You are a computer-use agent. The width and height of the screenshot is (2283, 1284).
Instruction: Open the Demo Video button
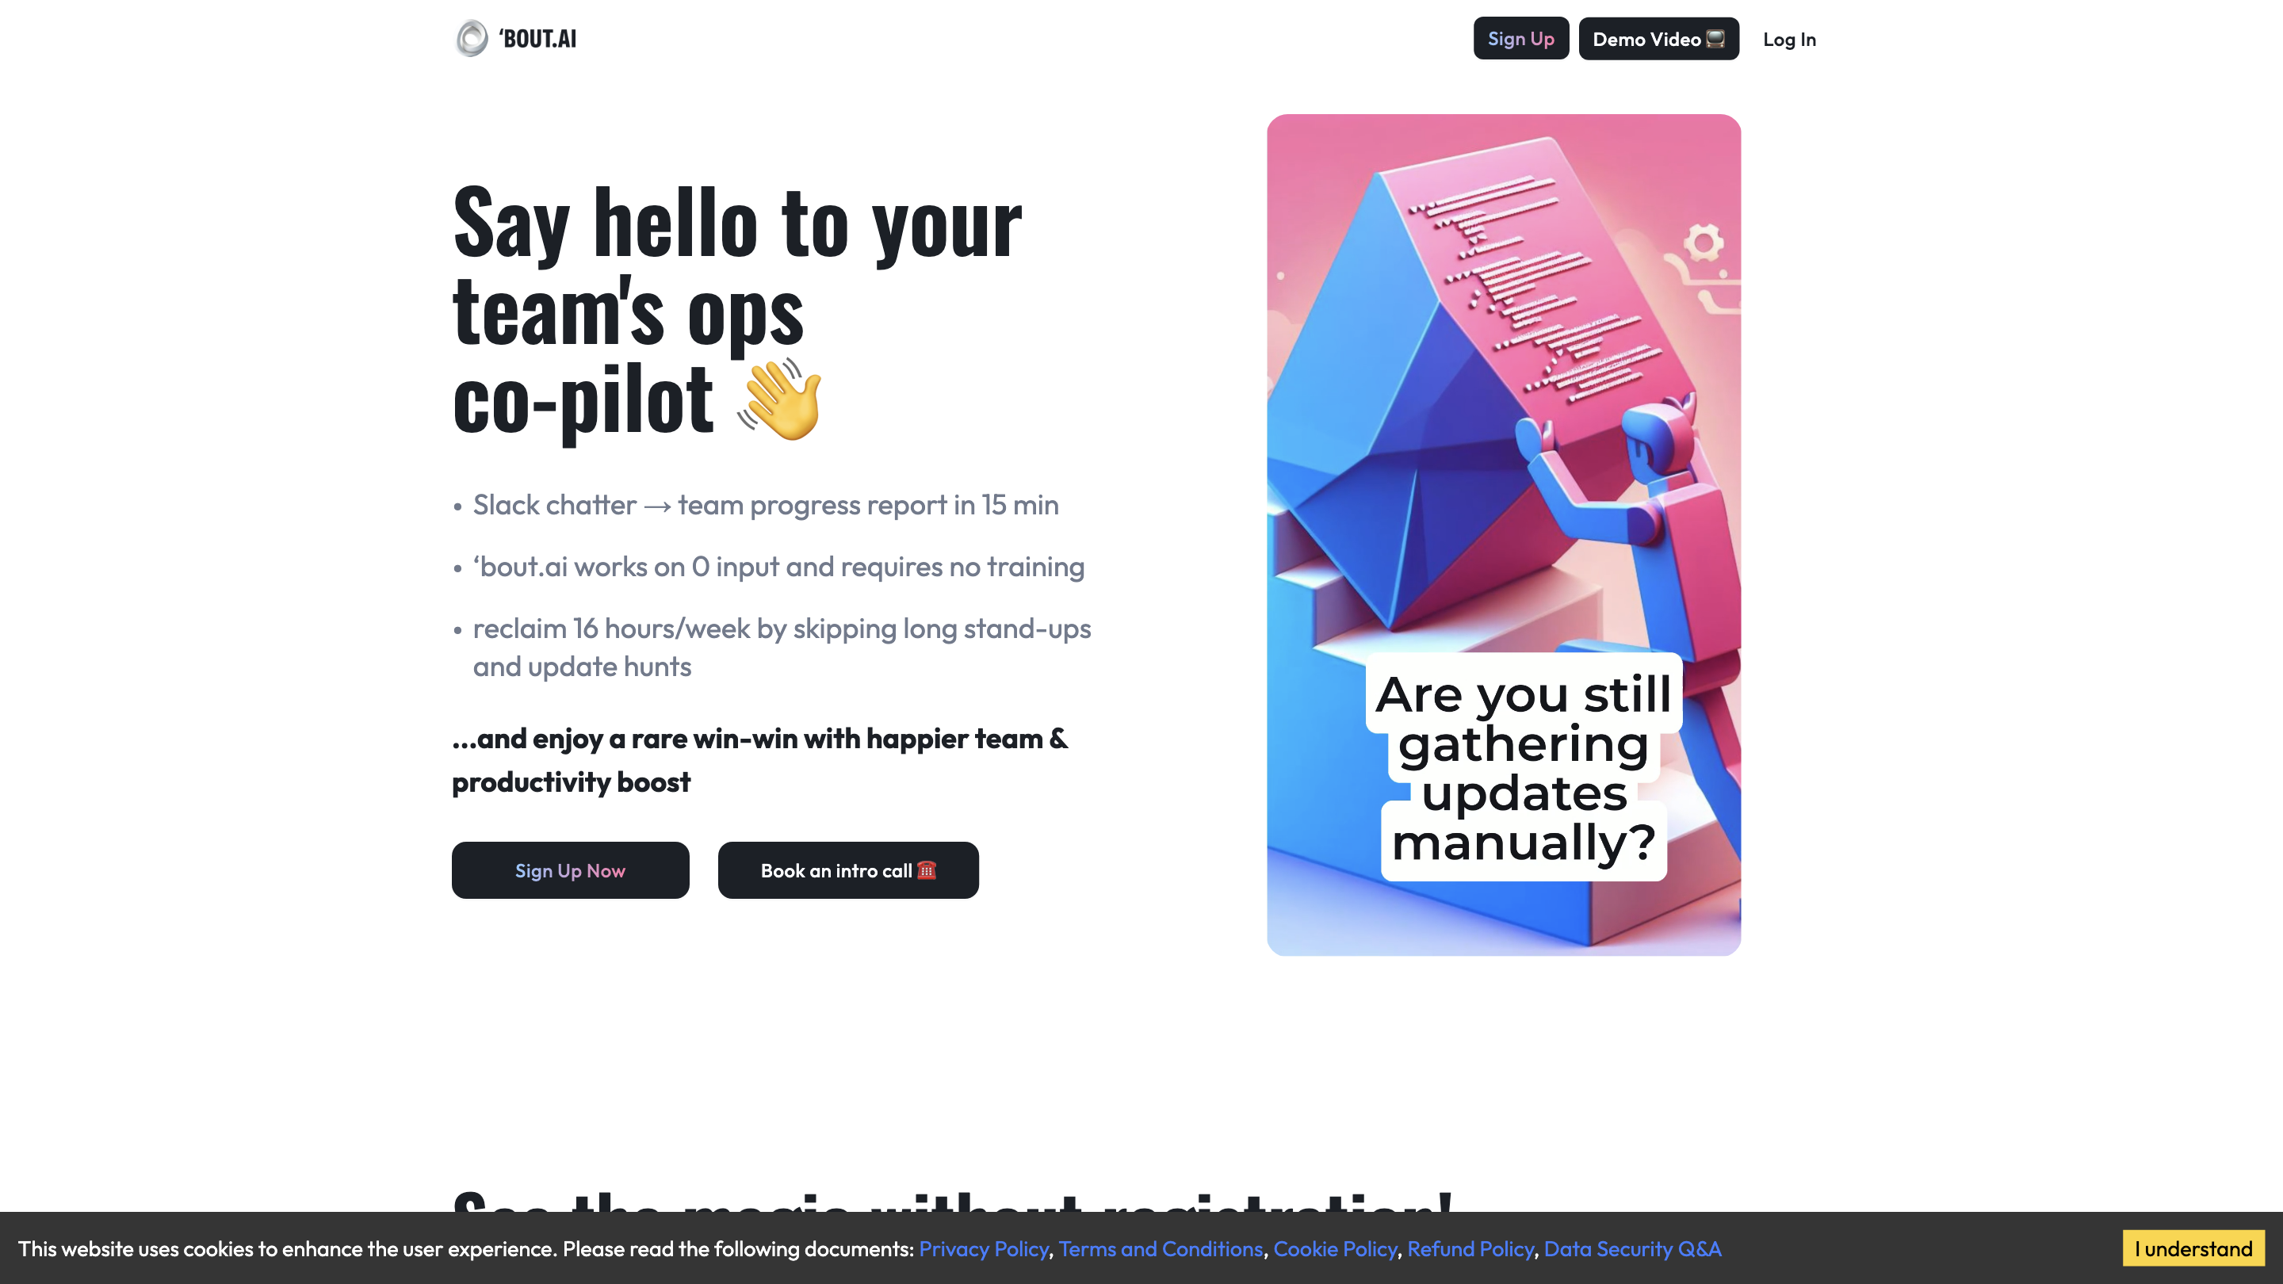[1658, 39]
